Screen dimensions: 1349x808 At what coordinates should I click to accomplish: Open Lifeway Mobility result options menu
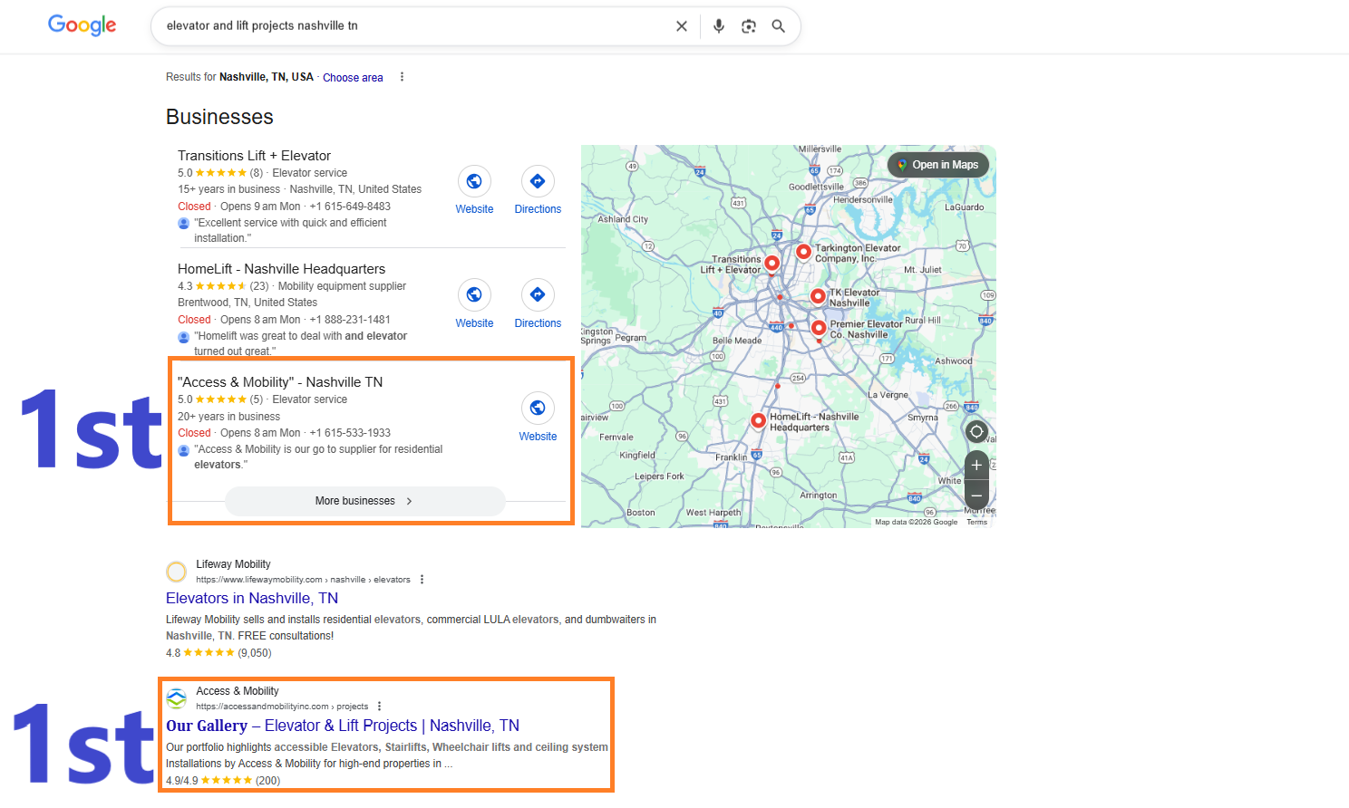coord(422,580)
